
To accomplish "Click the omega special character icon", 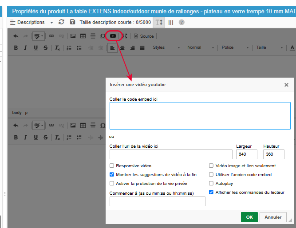I will (103, 36).
